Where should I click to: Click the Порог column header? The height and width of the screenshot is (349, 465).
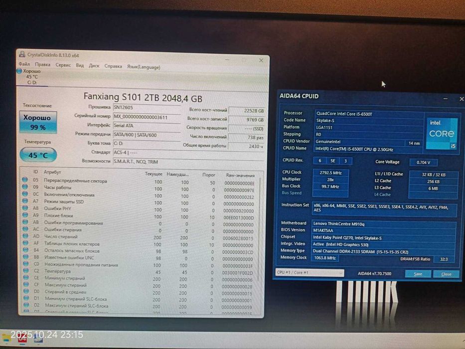click(209, 175)
